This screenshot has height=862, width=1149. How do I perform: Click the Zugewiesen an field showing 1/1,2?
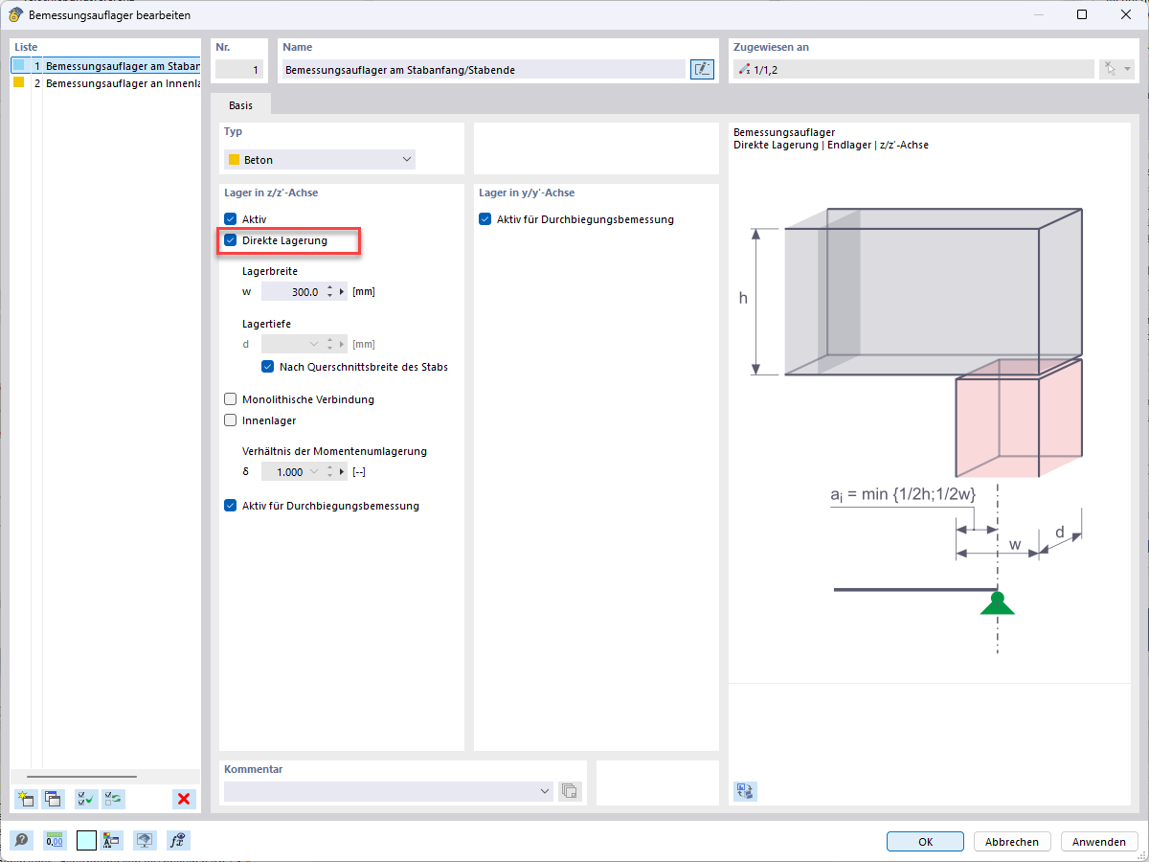point(913,69)
